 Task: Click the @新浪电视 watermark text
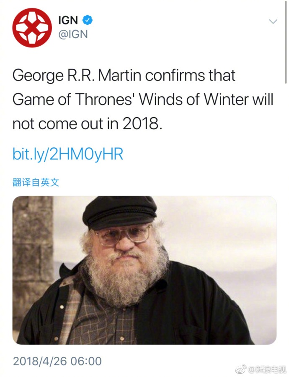(x=267, y=369)
